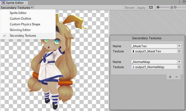This screenshot has width=186, height=111.
Task: Toggle the RGB/alpha color channel view icon
Action: (151, 7)
